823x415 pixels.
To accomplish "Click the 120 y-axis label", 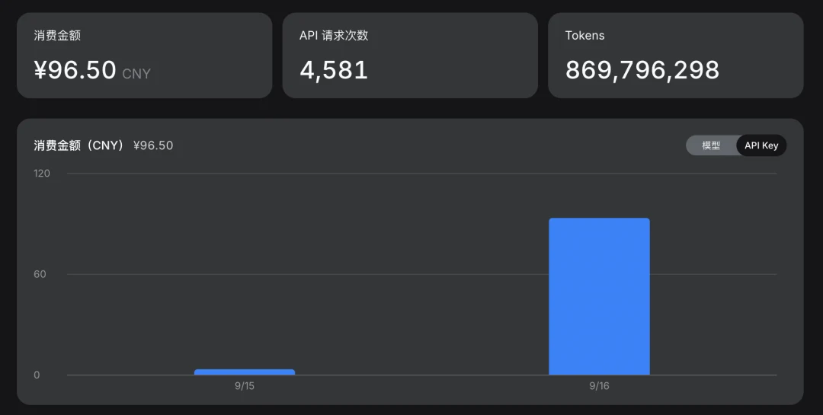I will pyautogui.click(x=42, y=174).
